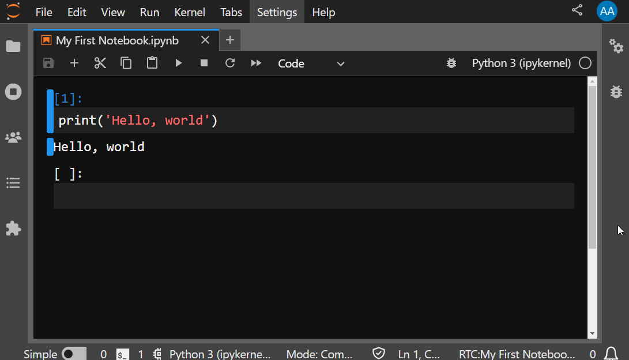Click the share link icon
Viewport: 629px width, 360px height.
(577, 10)
